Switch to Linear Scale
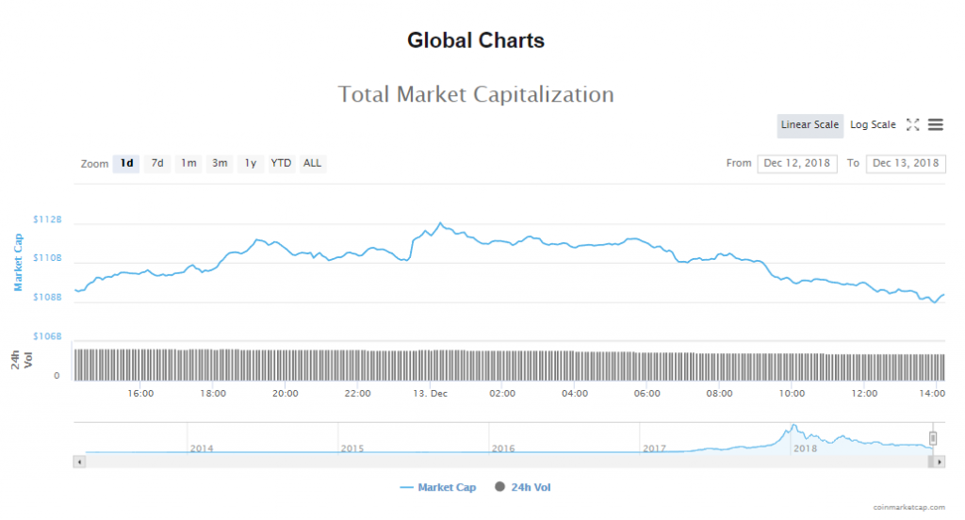This screenshot has width=965, height=520. (810, 125)
